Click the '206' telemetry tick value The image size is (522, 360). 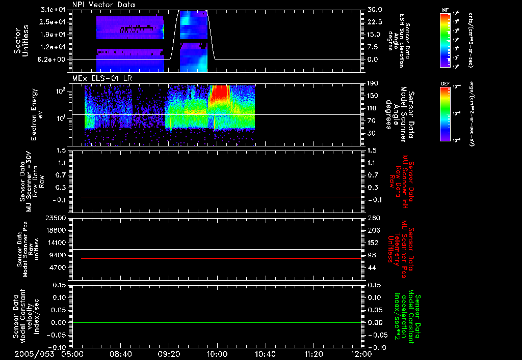click(x=373, y=230)
